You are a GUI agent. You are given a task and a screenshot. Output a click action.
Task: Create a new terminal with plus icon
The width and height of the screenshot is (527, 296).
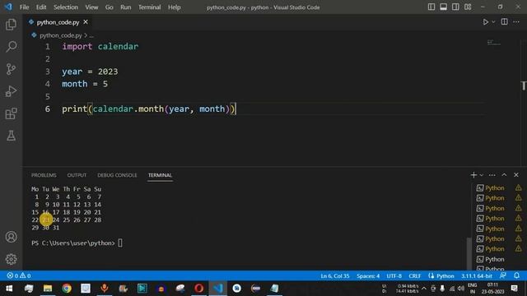click(473, 175)
